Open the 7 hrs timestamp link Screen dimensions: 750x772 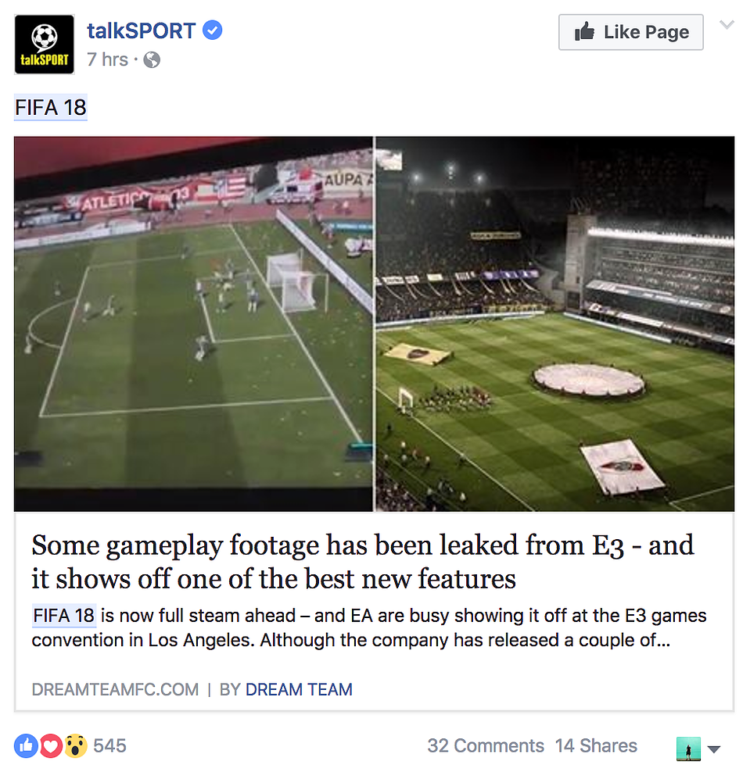(107, 59)
